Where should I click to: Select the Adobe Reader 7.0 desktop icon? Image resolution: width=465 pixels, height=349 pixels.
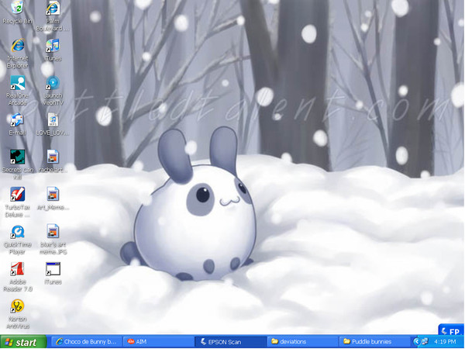[18, 269]
